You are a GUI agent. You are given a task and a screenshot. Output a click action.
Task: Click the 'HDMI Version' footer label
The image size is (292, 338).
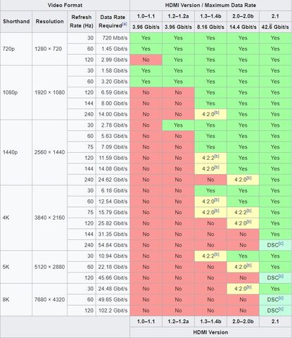tap(210, 332)
